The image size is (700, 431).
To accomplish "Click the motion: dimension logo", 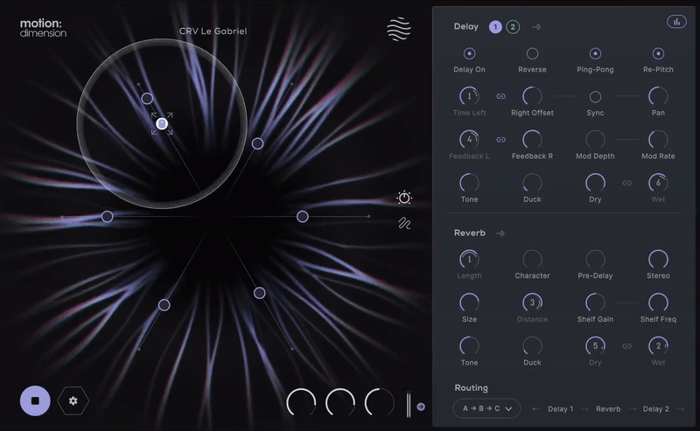I will click(43, 28).
